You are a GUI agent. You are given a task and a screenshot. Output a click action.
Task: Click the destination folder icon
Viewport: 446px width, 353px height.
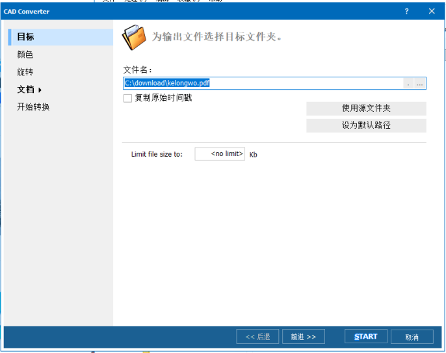134,37
